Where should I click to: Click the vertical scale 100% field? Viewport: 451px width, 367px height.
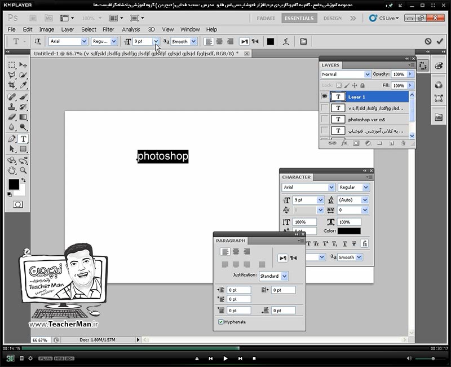304,222
